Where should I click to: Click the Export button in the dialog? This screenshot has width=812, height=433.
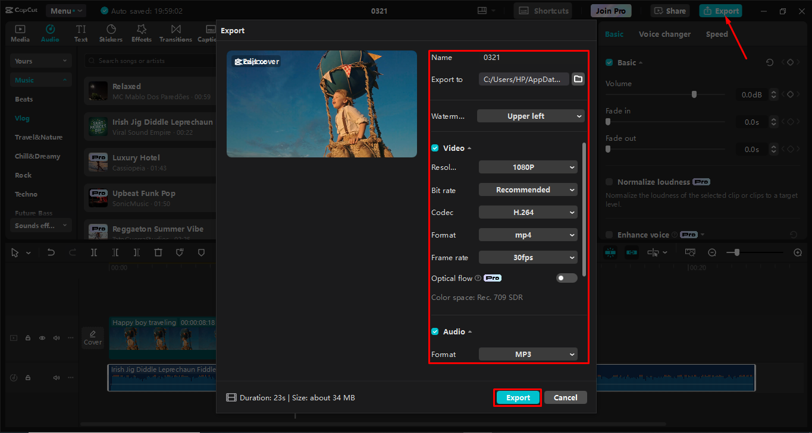[x=516, y=397]
